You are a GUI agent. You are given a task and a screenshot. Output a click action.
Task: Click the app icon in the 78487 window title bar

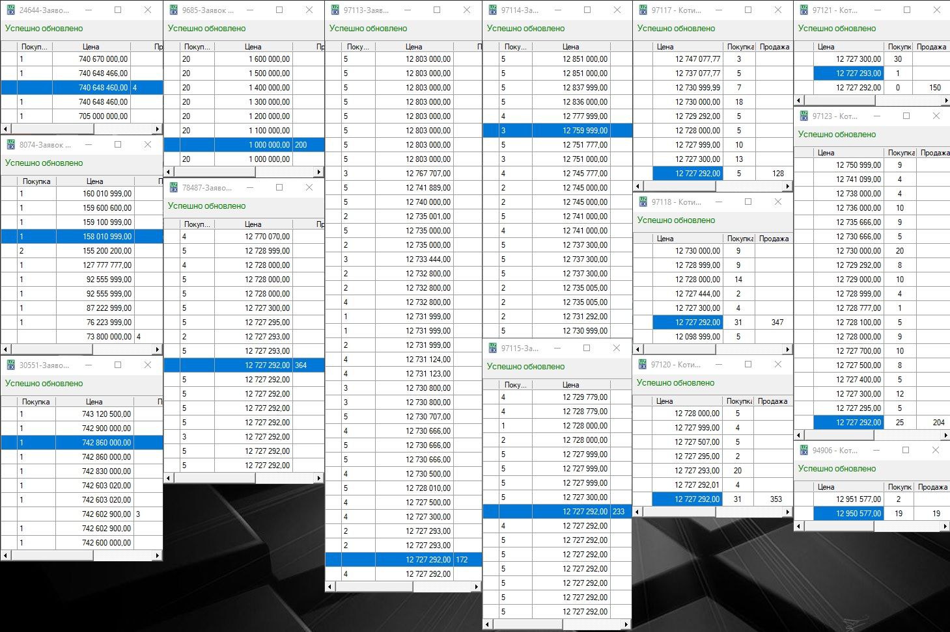pos(174,188)
